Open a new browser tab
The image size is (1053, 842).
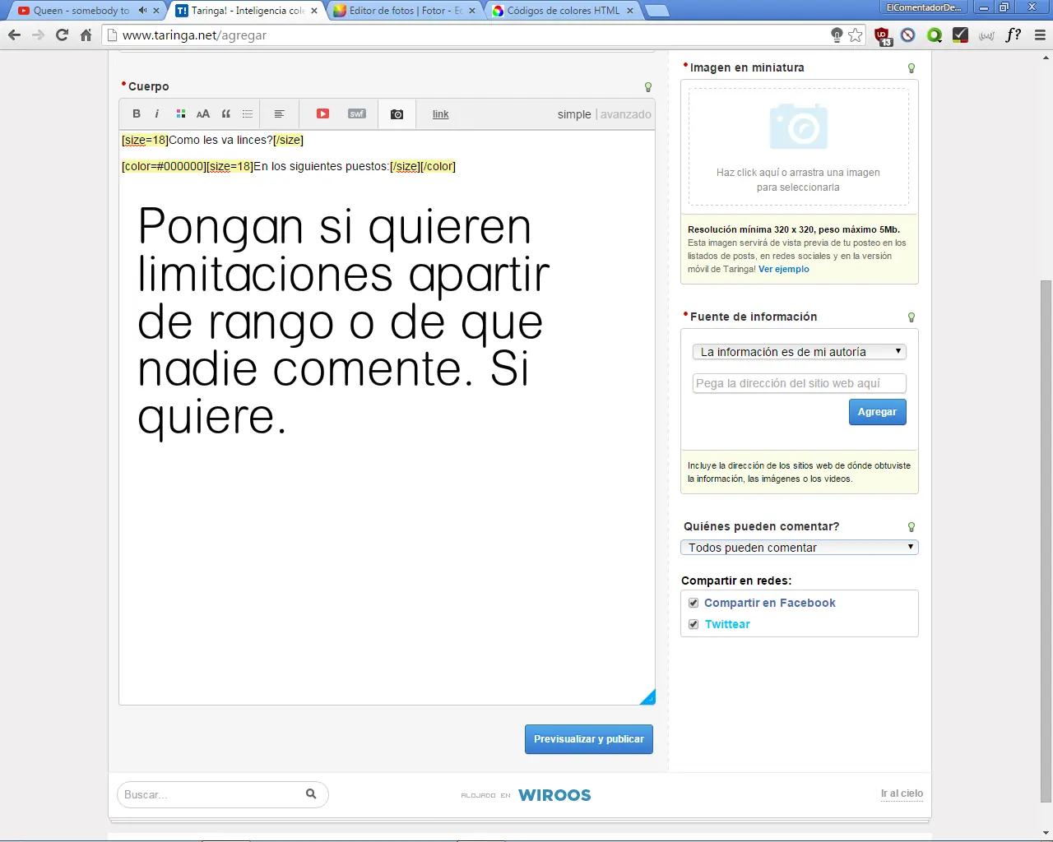656,11
